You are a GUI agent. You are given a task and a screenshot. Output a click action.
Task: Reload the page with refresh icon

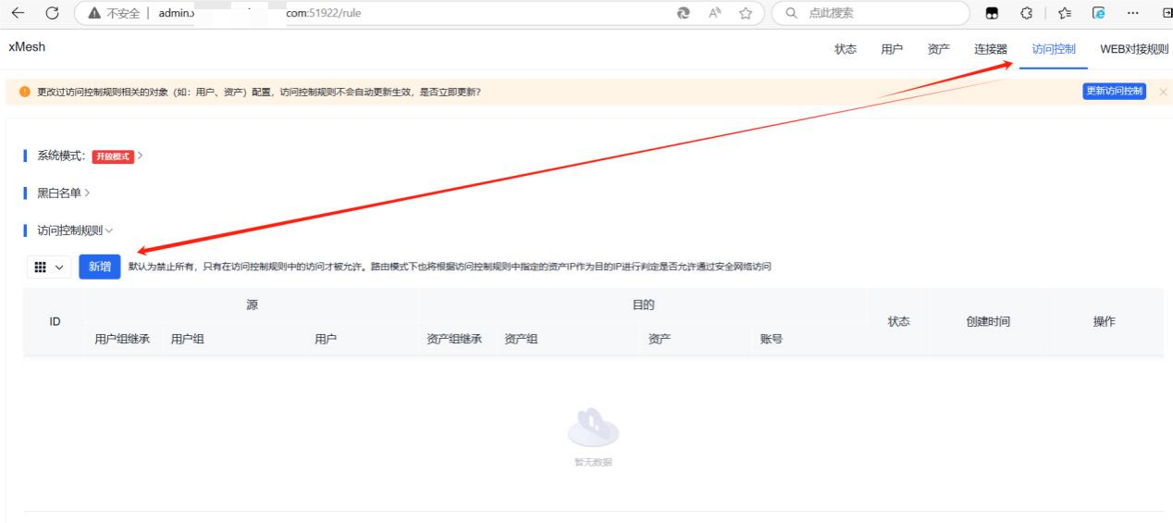(52, 13)
